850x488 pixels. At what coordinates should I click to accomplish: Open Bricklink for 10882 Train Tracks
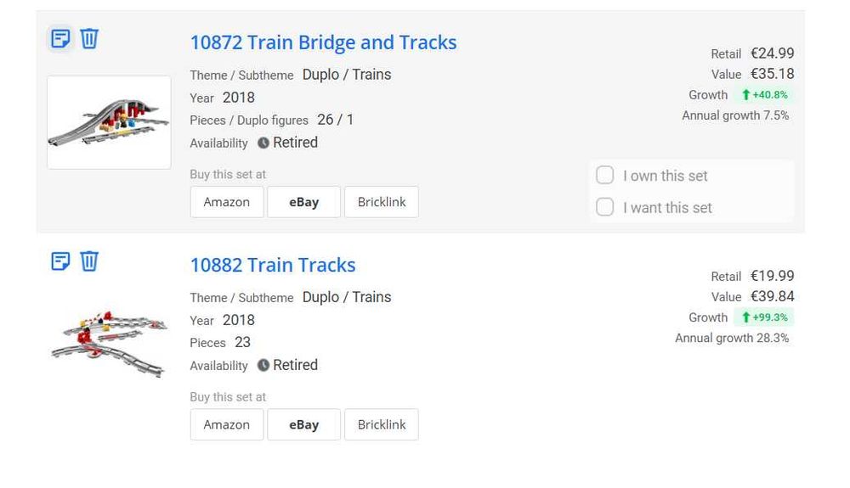(382, 424)
